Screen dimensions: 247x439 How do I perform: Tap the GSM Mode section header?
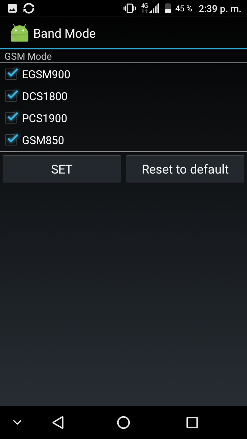(x=28, y=56)
